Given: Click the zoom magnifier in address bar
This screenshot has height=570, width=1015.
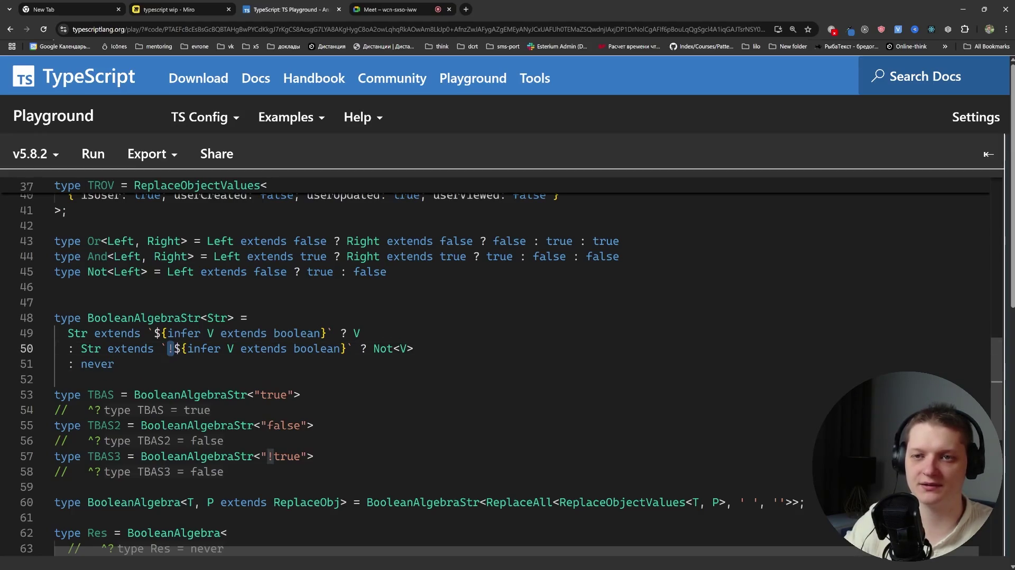Looking at the screenshot, I should point(792,30).
